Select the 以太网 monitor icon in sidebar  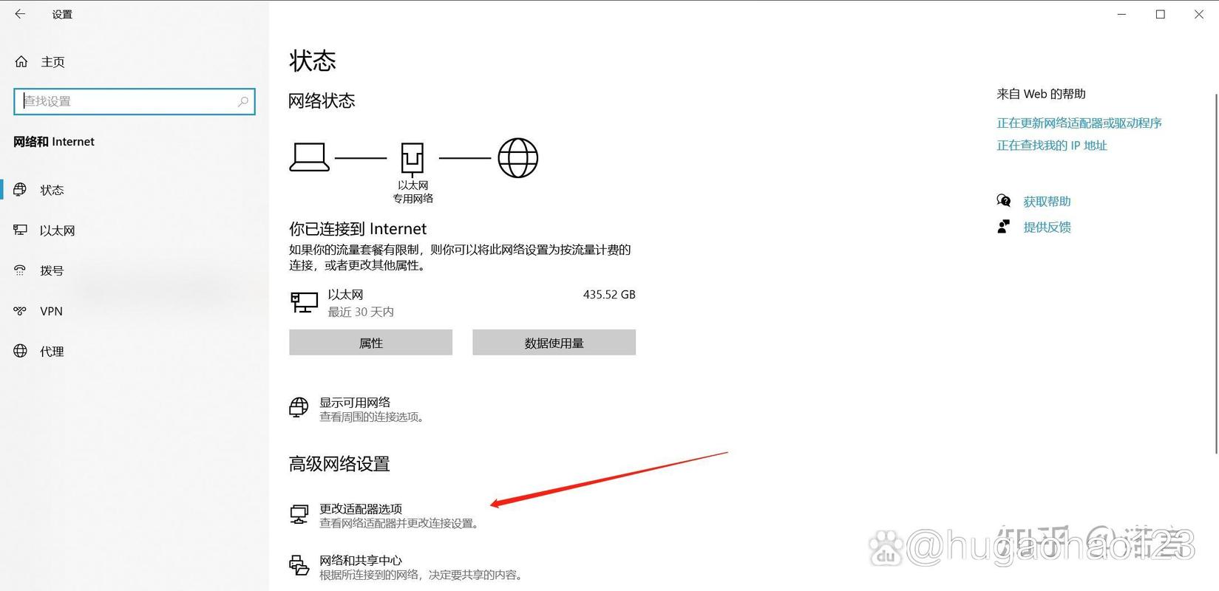[20, 230]
